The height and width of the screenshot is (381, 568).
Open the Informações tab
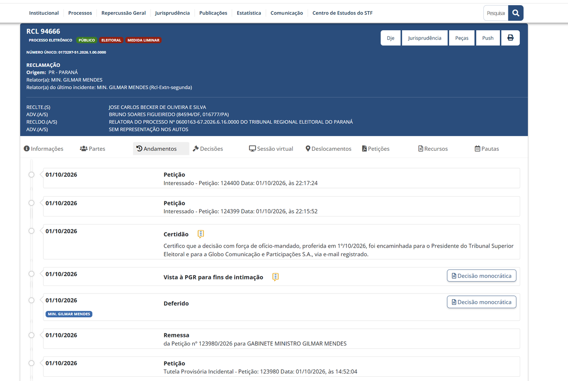click(x=44, y=148)
